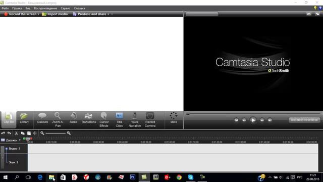Screen dimensions: 323x182
Task: Expand the Produce and share dropdown arrow
Action: [108, 14]
